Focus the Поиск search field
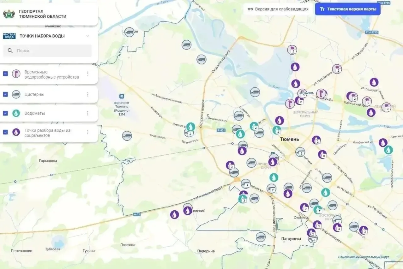Screen dimensions: 403x269 [47, 50]
